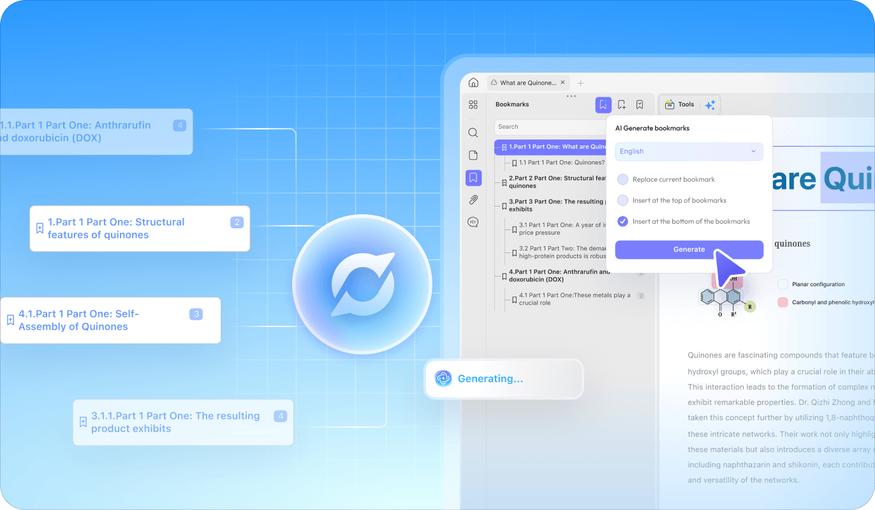This screenshot has height=510, width=875.
Task: Click the pink Carbonyl legend swatch
Action: (x=783, y=303)
